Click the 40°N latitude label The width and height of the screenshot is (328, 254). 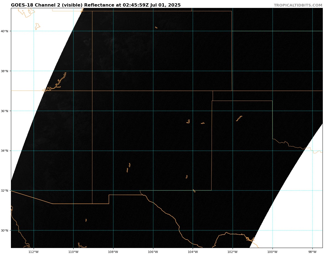[x=4, y=31]
